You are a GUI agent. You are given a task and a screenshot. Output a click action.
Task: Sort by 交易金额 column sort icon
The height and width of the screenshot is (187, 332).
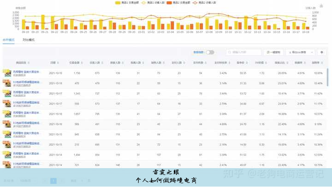tap(83, 63)
